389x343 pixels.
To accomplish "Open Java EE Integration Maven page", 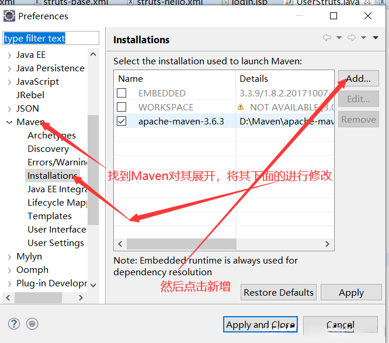I will tap(57, 189).
